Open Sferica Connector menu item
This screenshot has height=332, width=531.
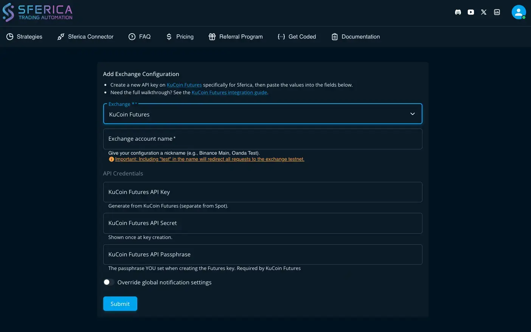coord(85,37)
